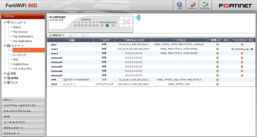Viewport: 257px width, 137px height.
Task: Select the TEST software switch row
Action: tap(151, 84)
